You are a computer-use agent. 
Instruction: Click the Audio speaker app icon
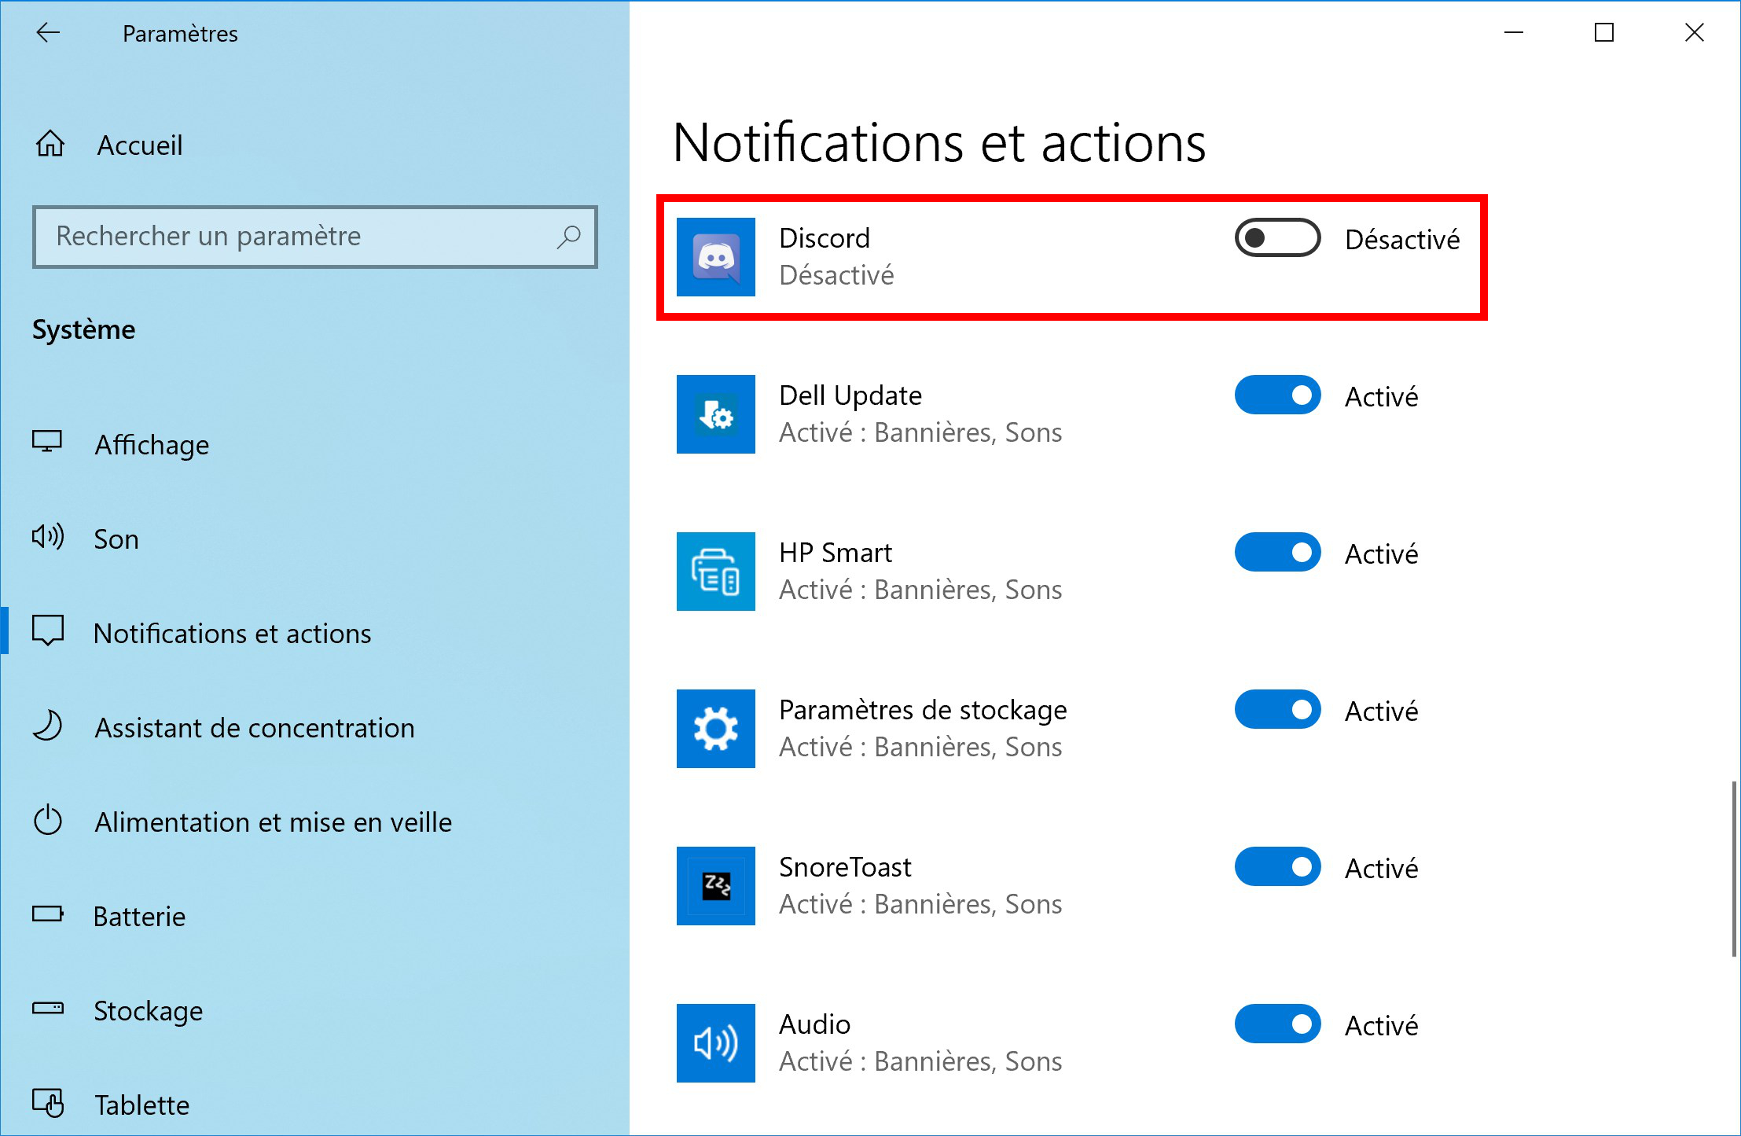point(716,1043)
